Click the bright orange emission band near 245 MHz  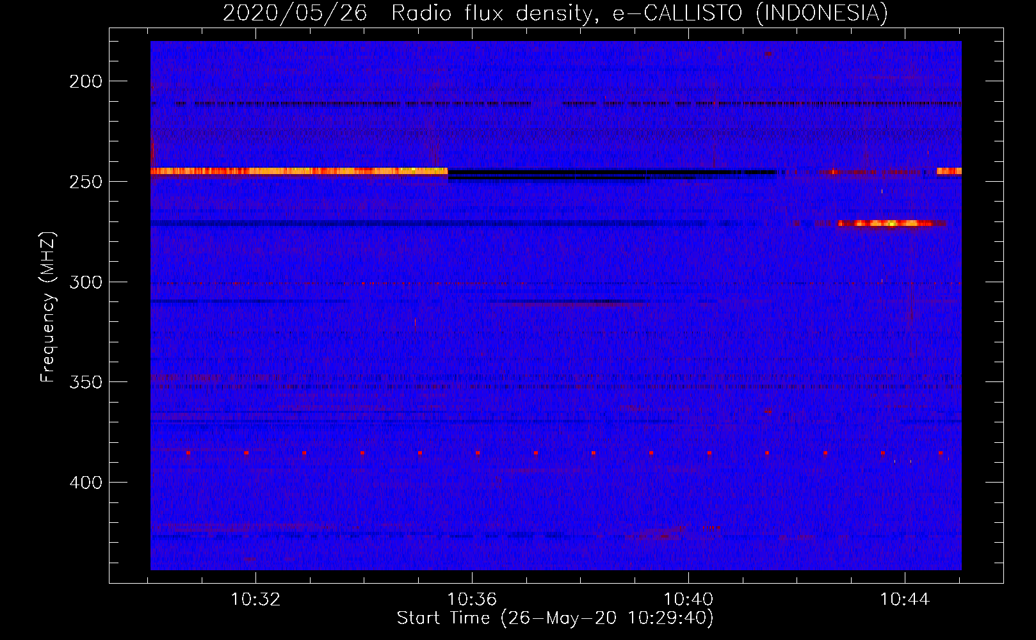[299, 171]
